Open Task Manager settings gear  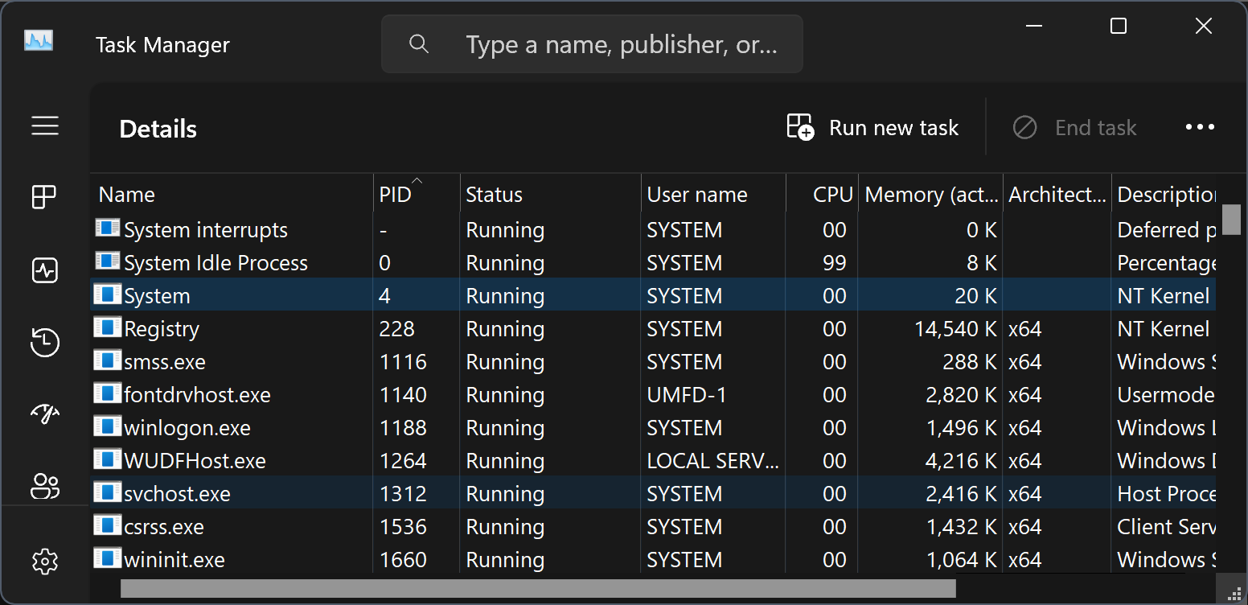(x=45, y=561)
